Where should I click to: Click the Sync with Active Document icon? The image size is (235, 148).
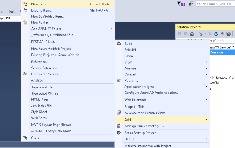tap(210, 34)
